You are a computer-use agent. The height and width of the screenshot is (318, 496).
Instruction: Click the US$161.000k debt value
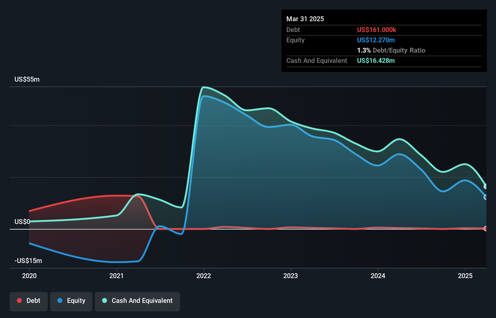tap(376, 30)
